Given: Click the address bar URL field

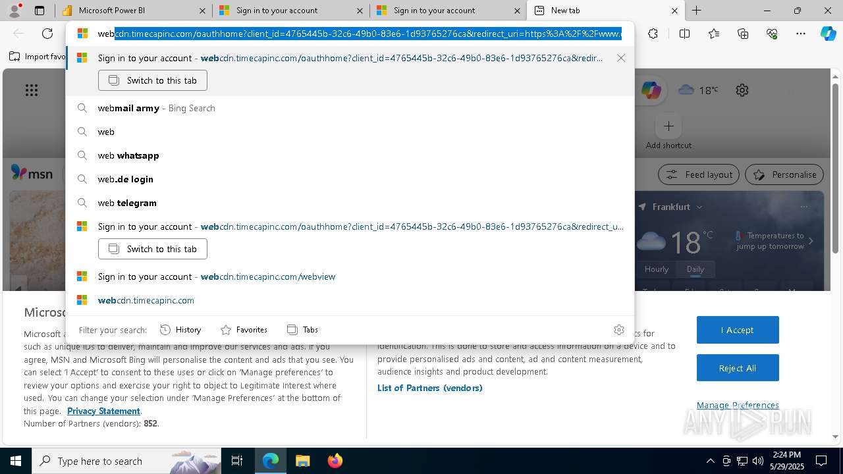Looking at the screenshot, I should click(x=359, y=34).
